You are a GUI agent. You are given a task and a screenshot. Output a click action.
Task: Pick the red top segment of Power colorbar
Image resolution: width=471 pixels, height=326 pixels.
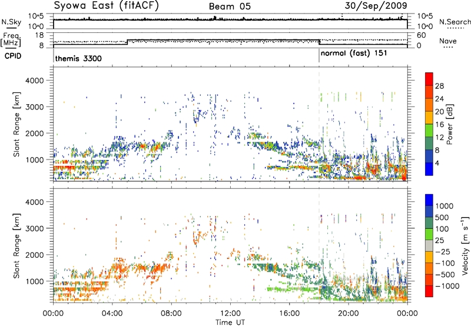coord(429,79)
